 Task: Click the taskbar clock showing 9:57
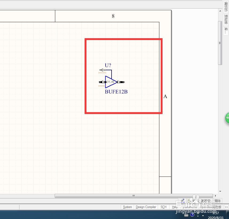pos(216,213)
